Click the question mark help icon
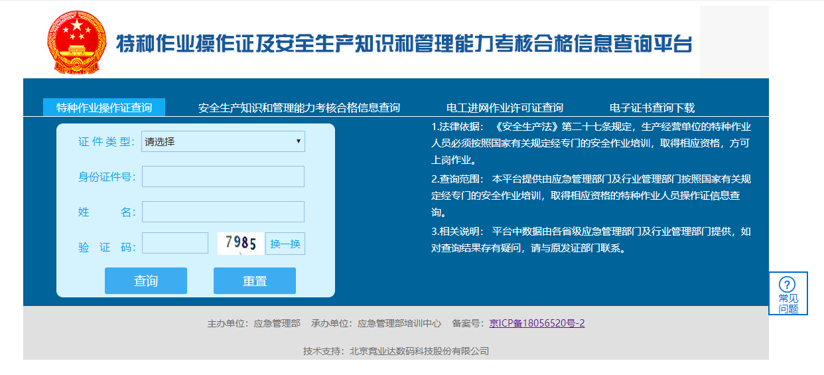Screen dimensions: 824x375 coord(788,284)
